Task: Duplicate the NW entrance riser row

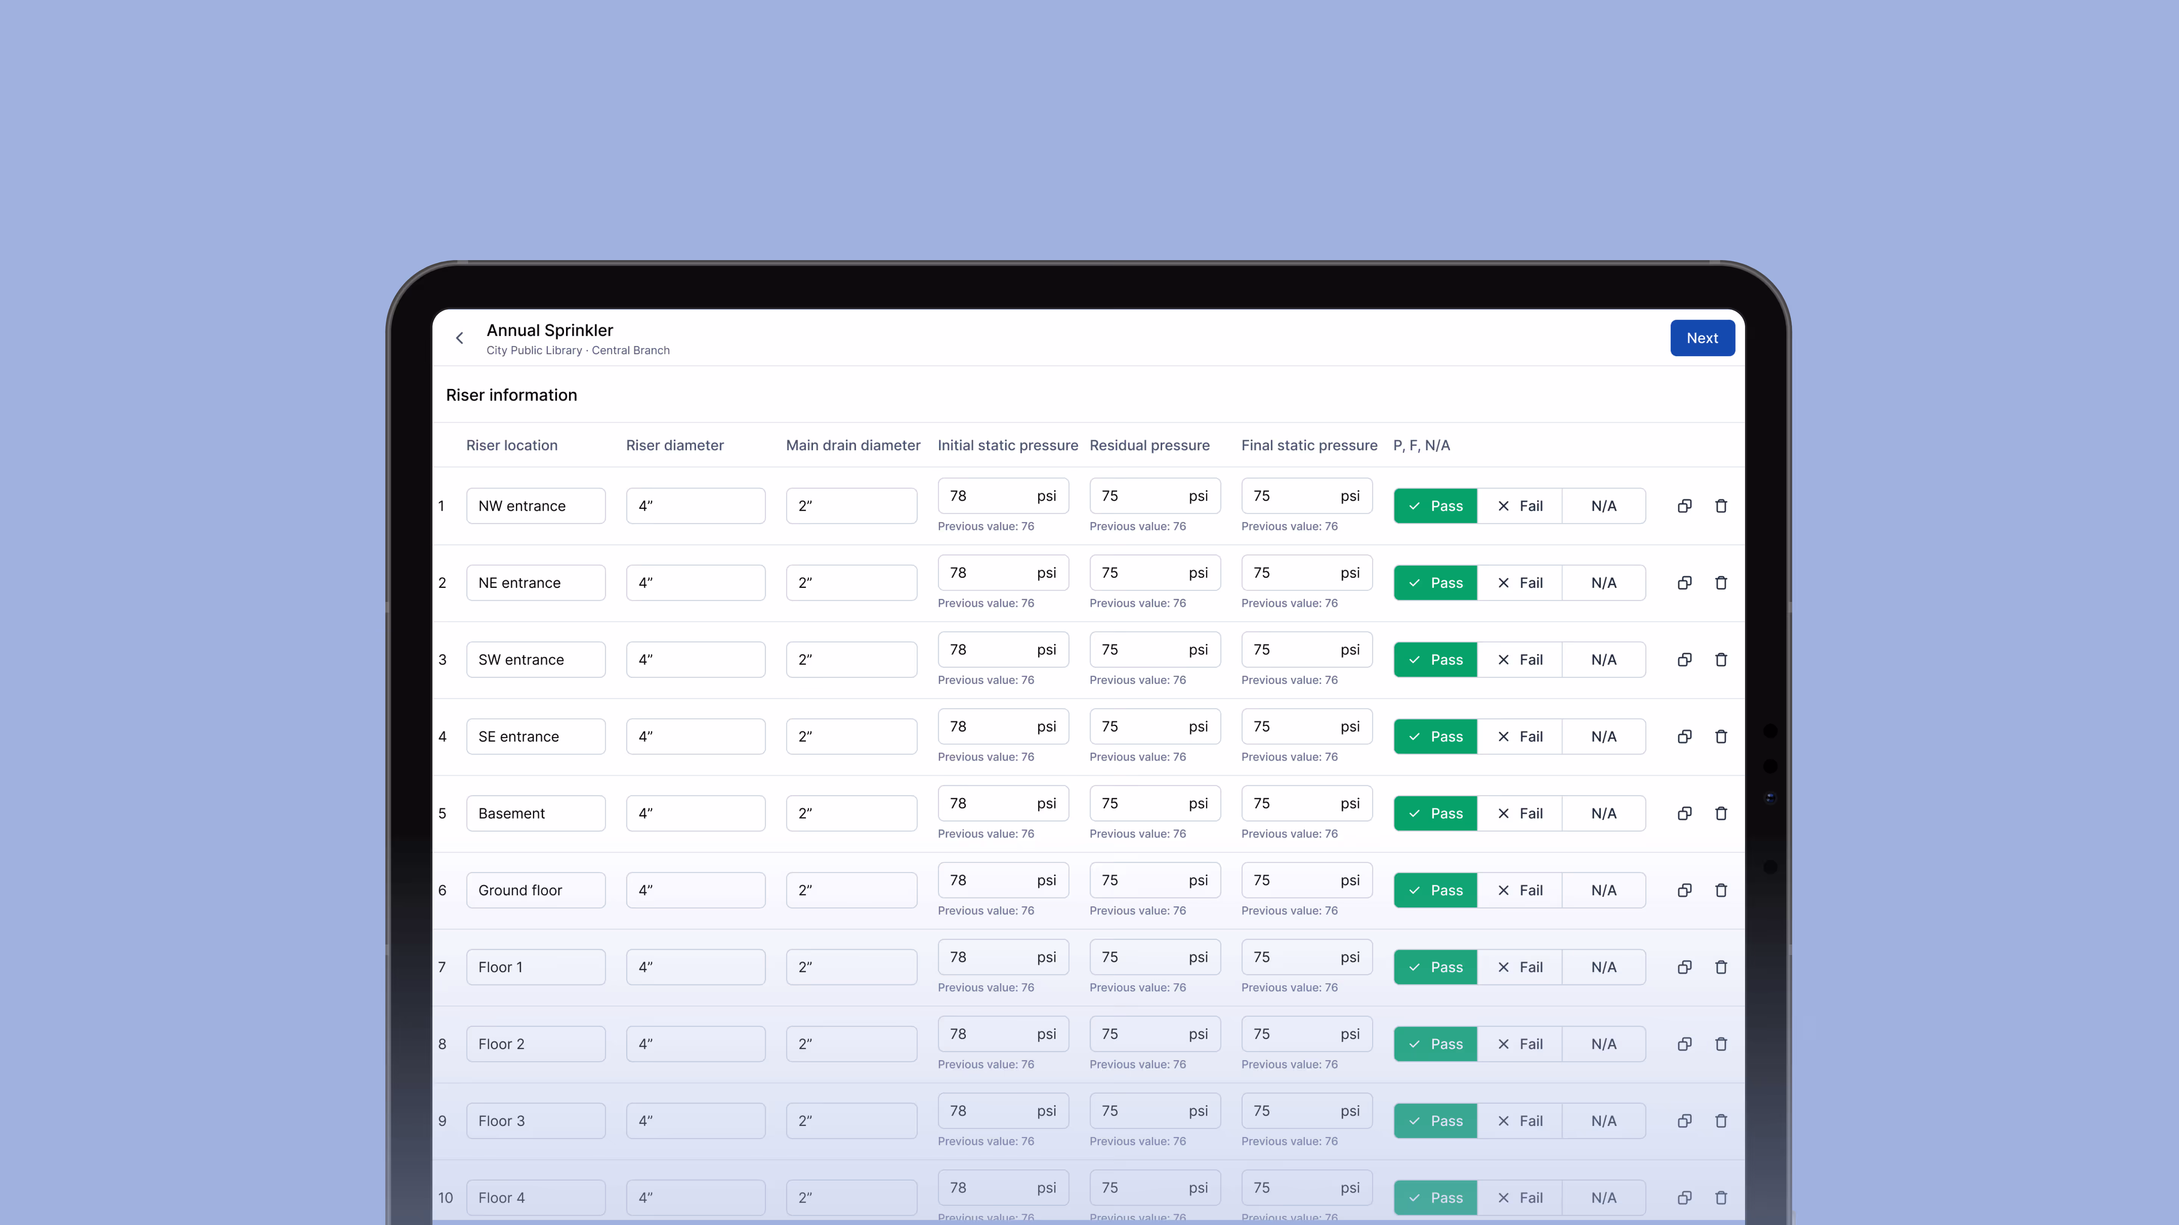Action: pyautogui.click(x=1684, y=506)
